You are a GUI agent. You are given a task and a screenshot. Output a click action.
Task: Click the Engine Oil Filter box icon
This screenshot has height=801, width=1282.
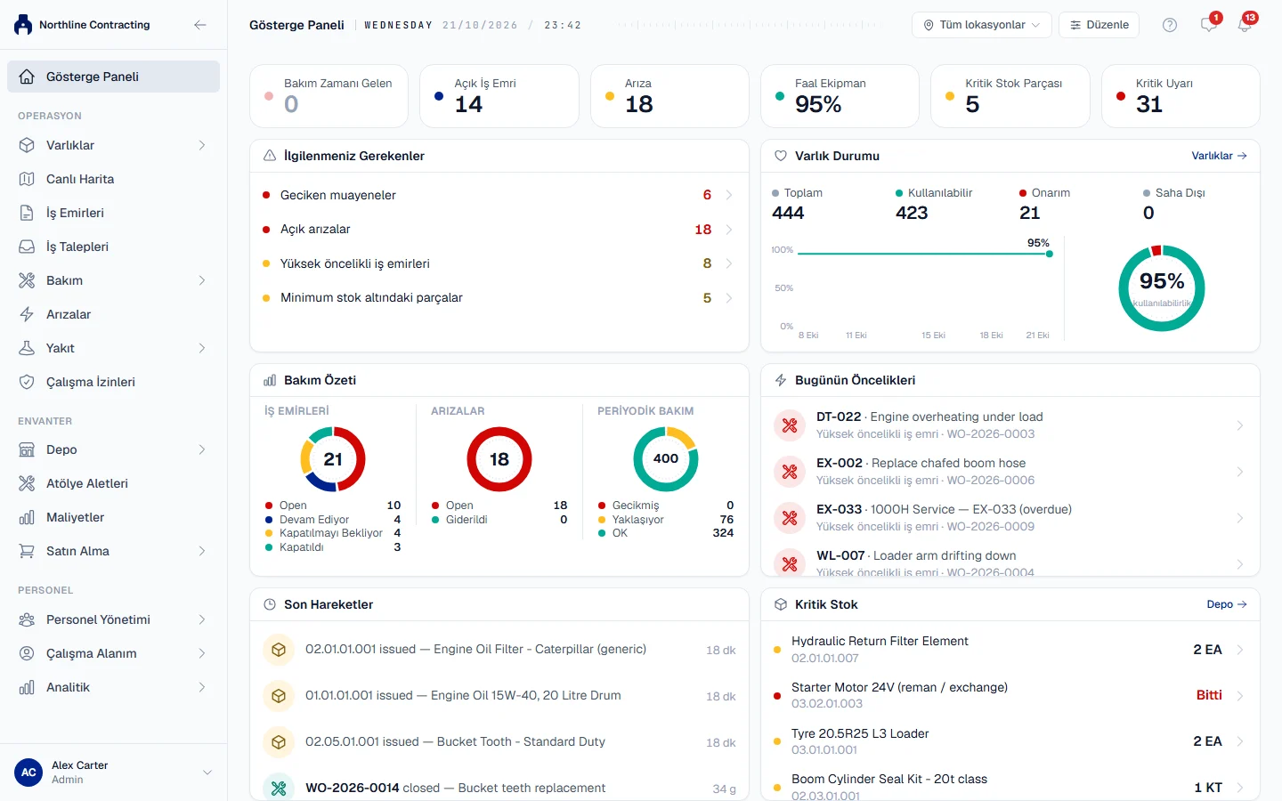(x=279, y=650)
